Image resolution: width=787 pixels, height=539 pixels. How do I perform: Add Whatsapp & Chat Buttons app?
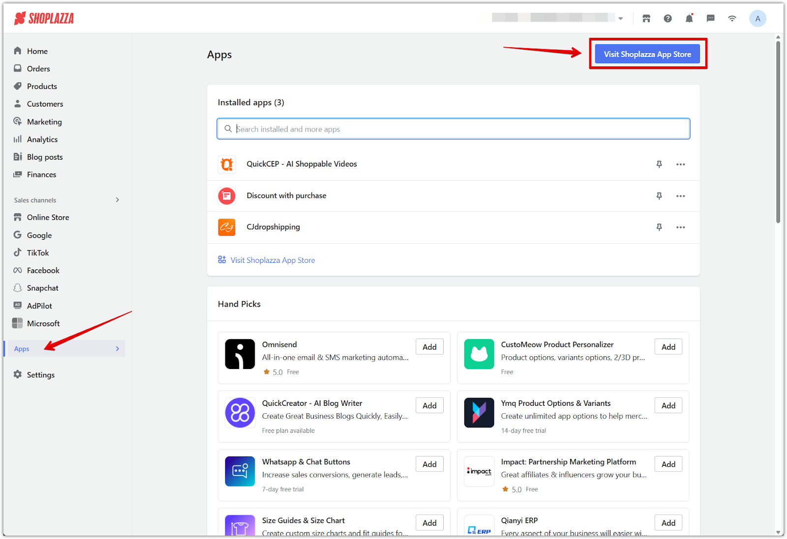429,464
